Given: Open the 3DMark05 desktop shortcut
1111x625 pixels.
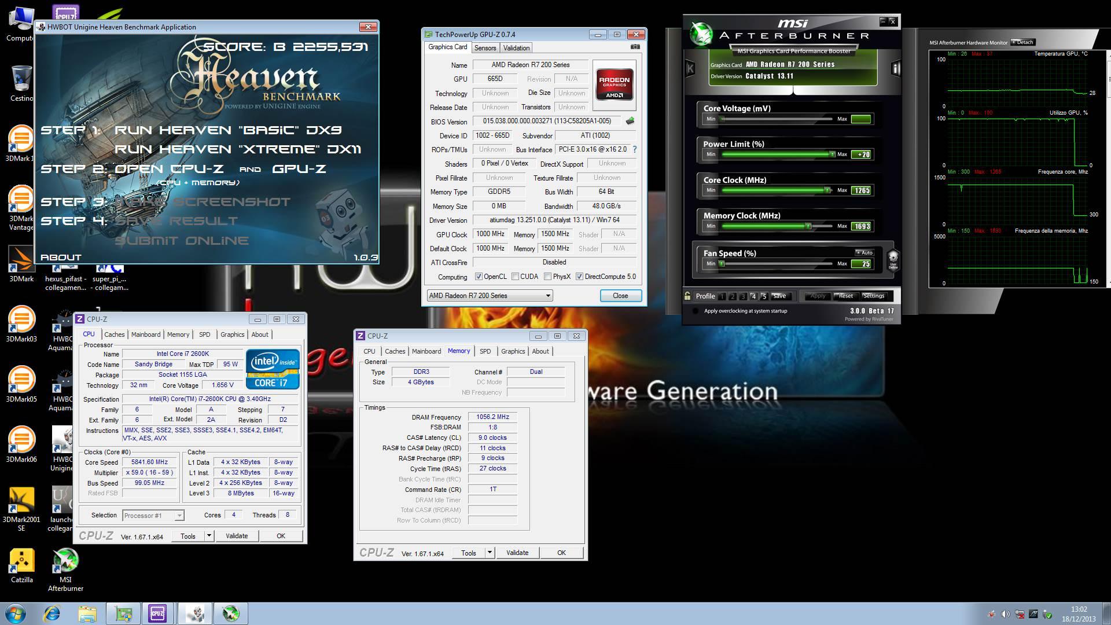Looking at the screenshot, I should [21, 384].
